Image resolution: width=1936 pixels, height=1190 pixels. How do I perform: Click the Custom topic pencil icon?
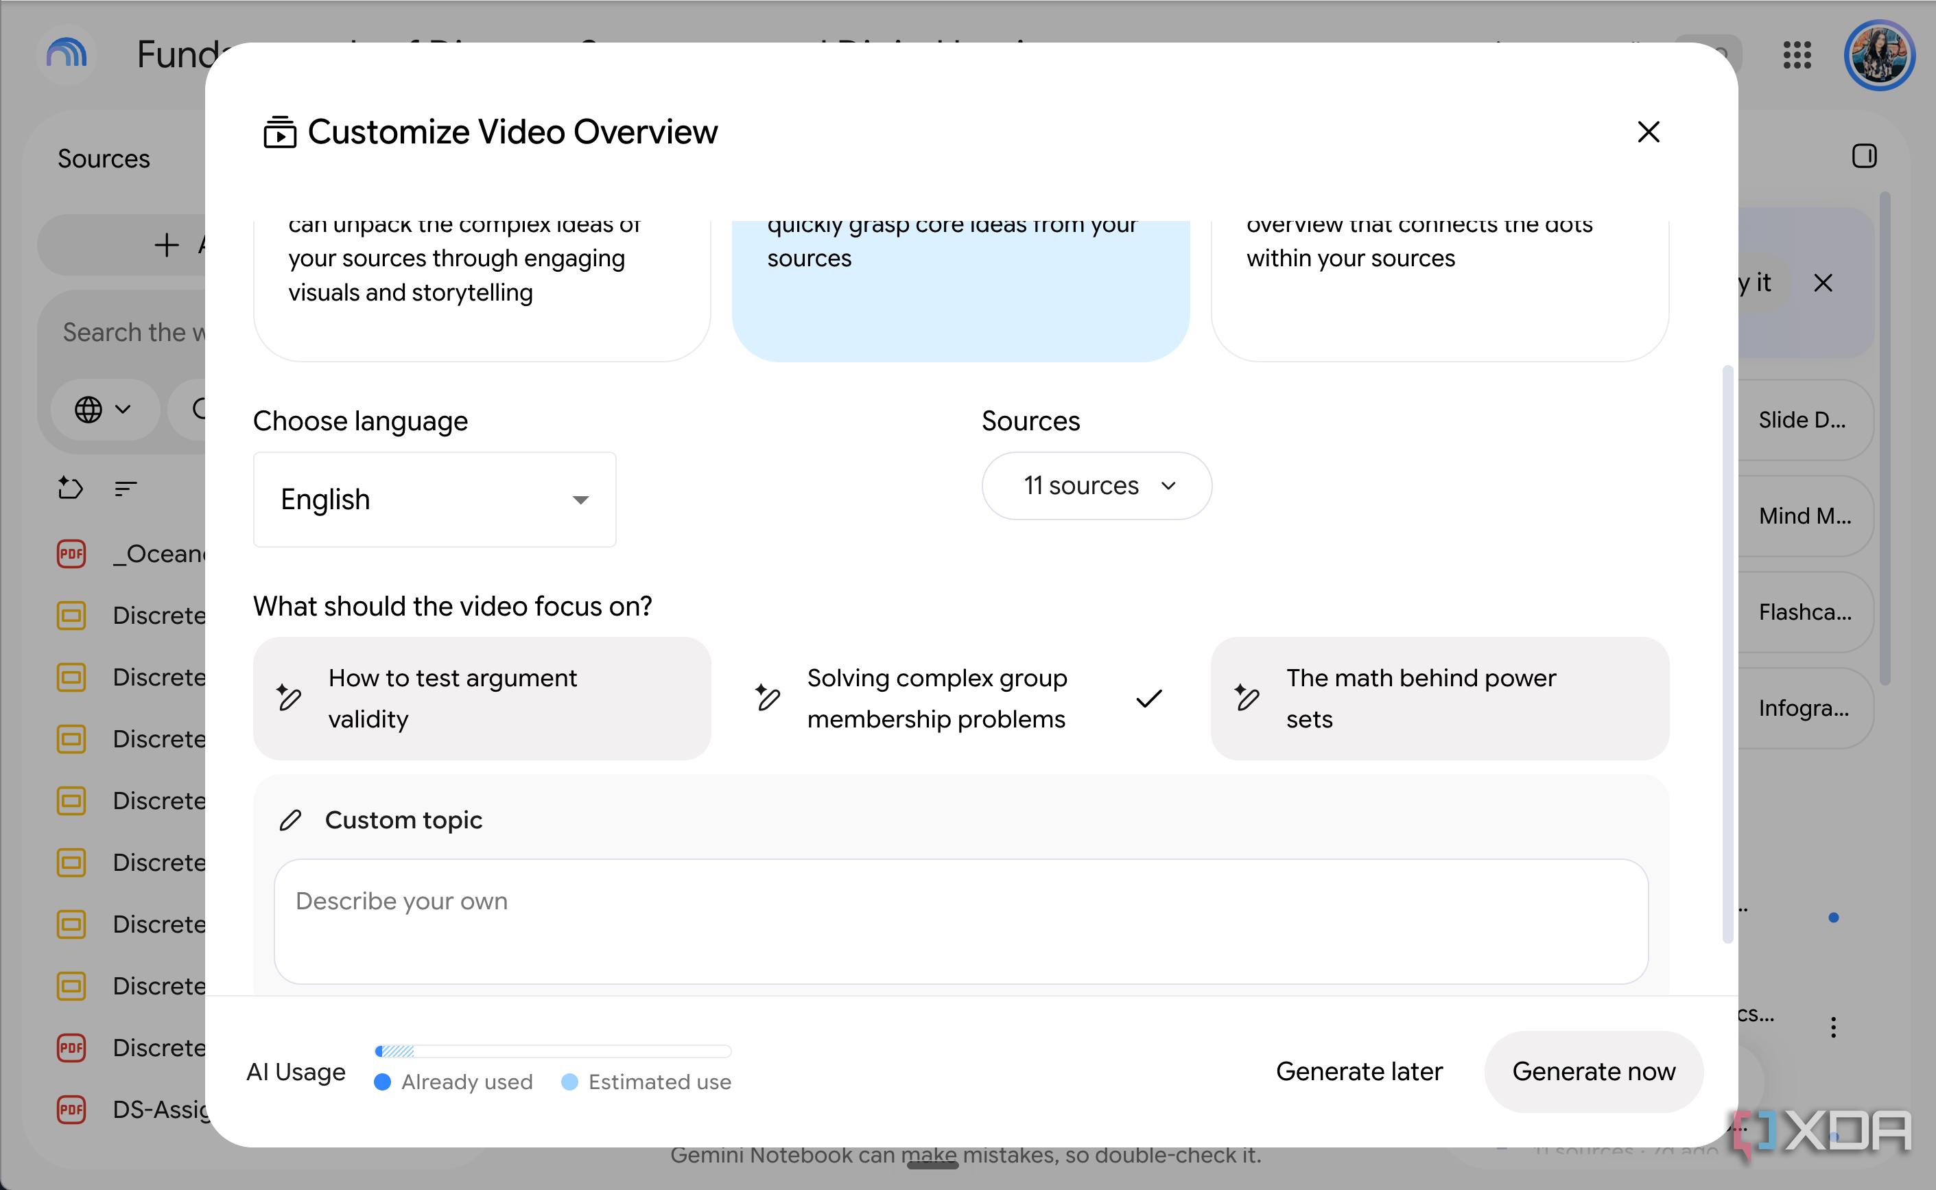290,820
